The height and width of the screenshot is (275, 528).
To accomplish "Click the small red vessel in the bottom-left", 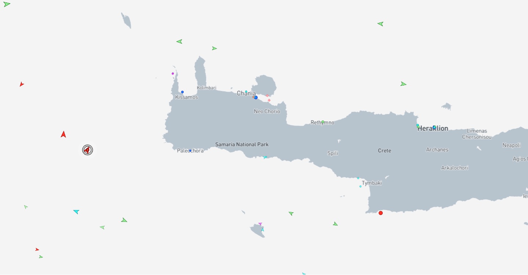I will tap(37, 249).
